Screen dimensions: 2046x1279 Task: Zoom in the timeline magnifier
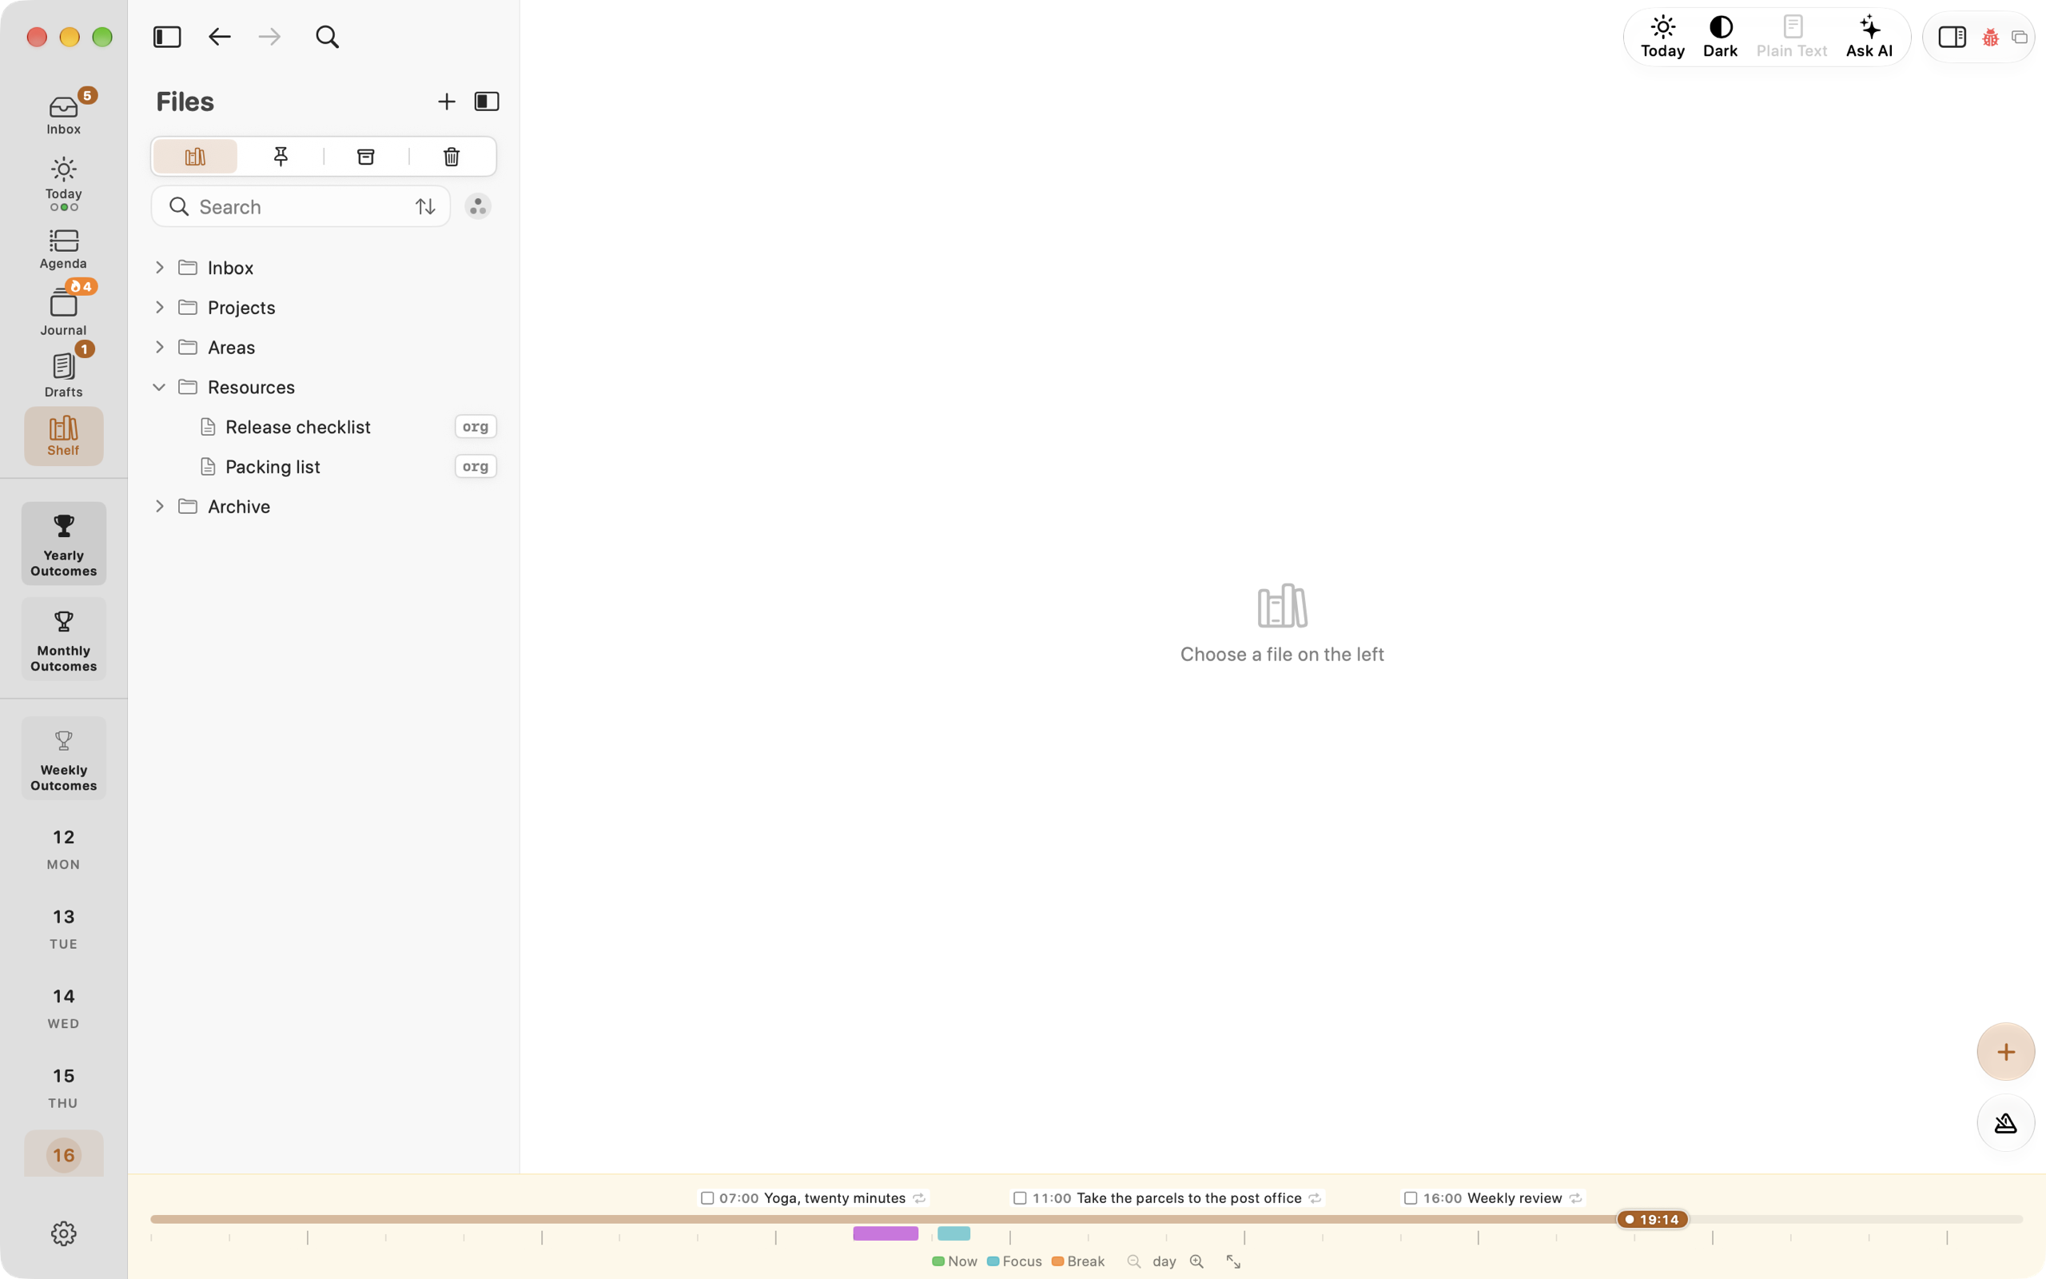(x=1196, y=1261)
